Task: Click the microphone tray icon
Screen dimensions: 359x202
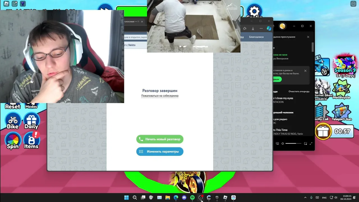Action: click(x=311, y=198)
